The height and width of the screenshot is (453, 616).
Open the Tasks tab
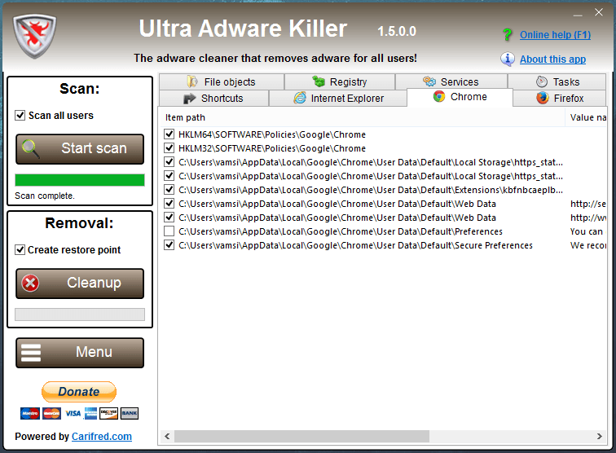click(x=557, y=81)
